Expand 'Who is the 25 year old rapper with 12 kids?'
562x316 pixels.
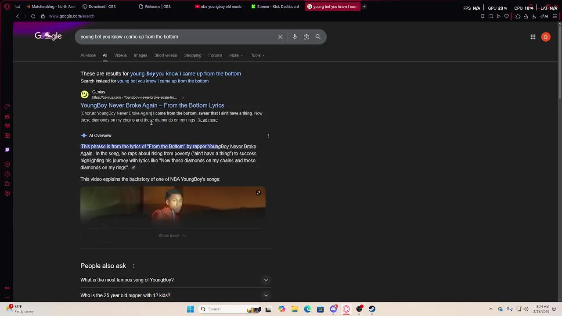pyautogui.click(x=176, y=295)
